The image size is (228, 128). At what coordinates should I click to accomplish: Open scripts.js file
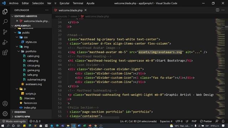pyautogui.click(x=31, y=94)
